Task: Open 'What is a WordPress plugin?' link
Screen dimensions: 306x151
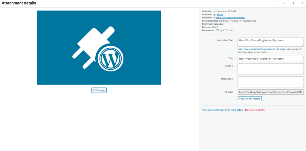Action: tap(230, 18)
